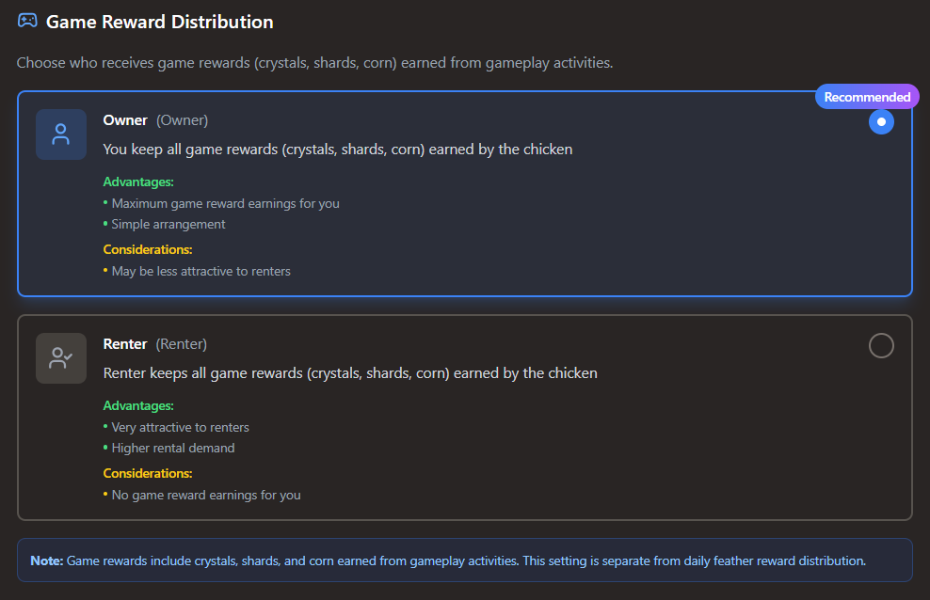Click the "Higher rental demand" bullet
930x600 pixels.
tap(173, 449)
